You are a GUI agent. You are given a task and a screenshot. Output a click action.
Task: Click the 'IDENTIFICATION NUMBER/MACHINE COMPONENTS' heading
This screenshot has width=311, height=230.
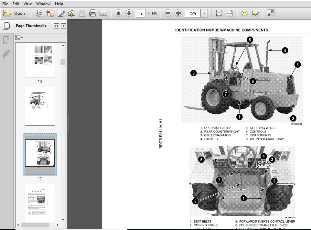pos(221,30)
